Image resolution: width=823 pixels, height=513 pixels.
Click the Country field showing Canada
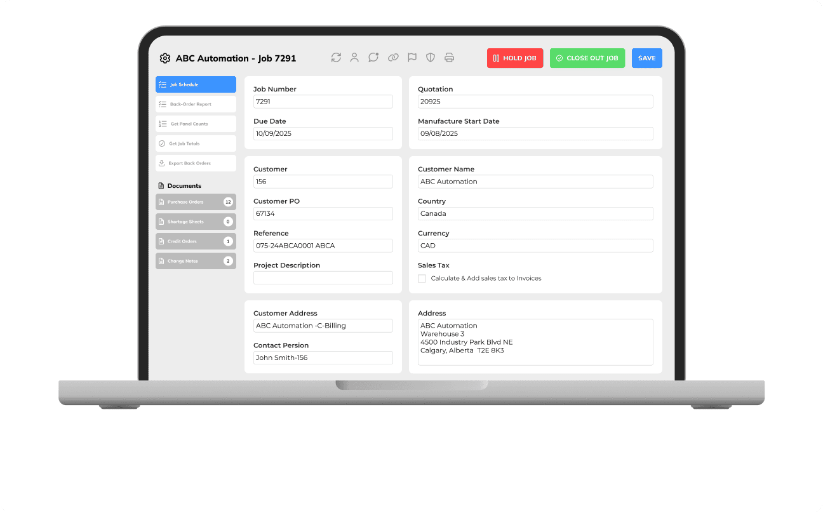click(535, 213)
